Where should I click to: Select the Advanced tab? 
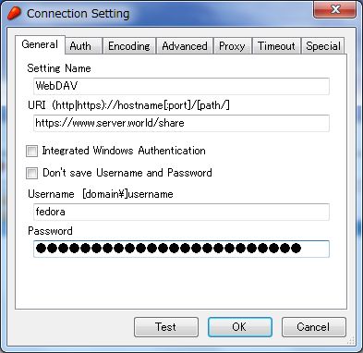tap(185, 46)
